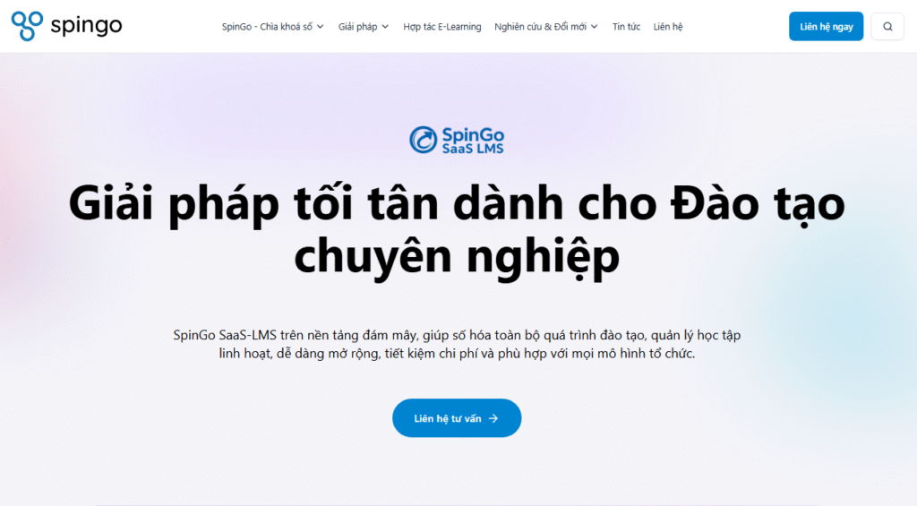Image resolution: width=917 pixels, height=506 pixels.
Task: Go to Hợp tác E-Learning page
Action: pyautogui.click(x=442, y=27)
